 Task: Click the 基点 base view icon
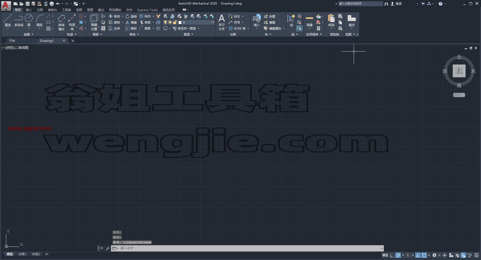click(351, 21)
